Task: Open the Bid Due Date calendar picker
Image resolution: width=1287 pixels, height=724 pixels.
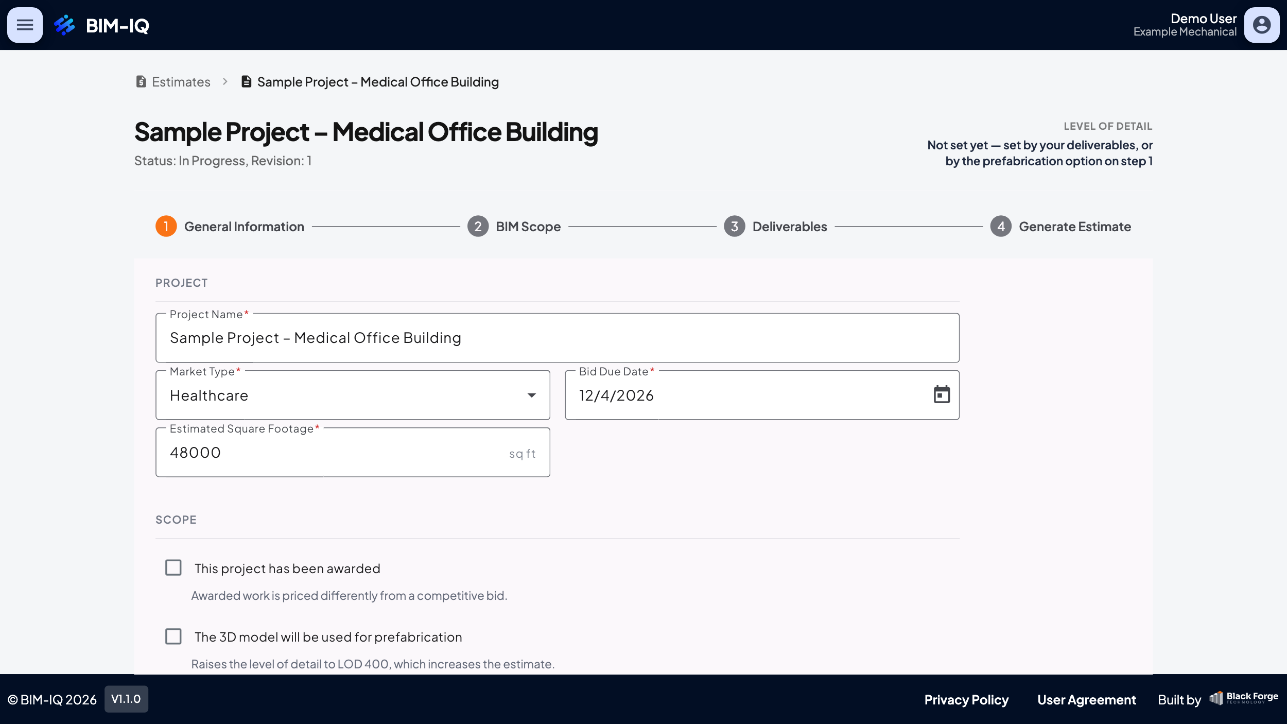Action: 942,395
